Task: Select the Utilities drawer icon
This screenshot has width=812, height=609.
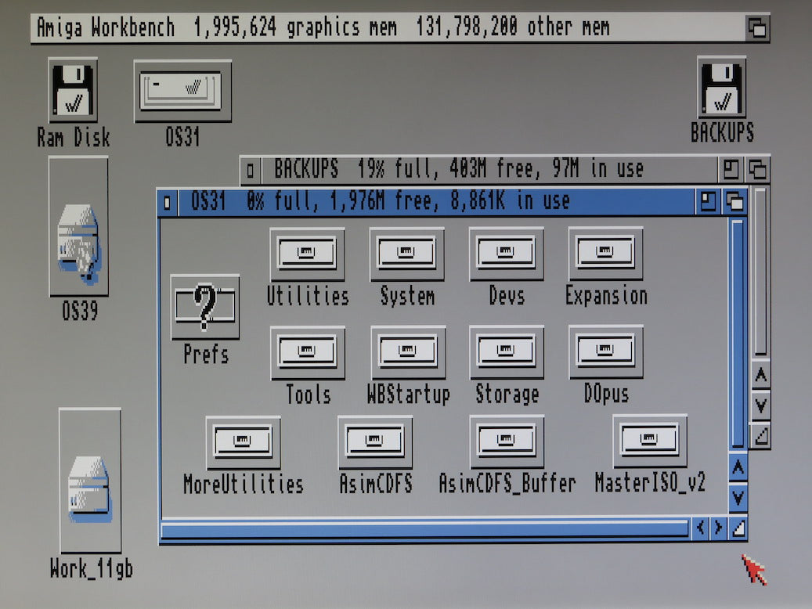Action: pyautogui.click(x=307, y=254)
